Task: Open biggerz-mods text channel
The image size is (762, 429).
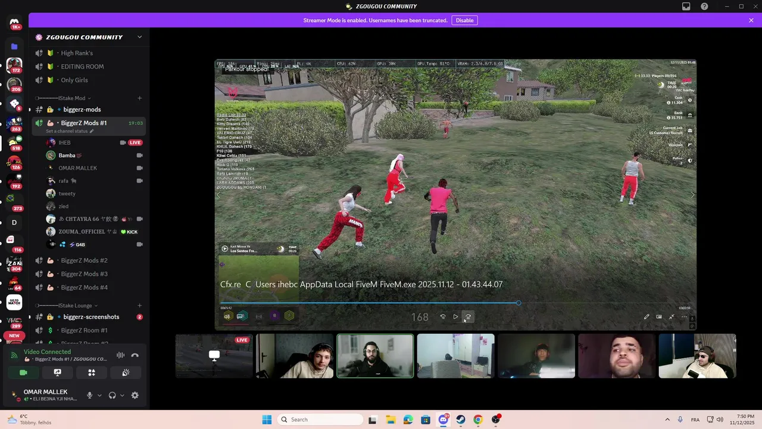Action: pos(89,110)
